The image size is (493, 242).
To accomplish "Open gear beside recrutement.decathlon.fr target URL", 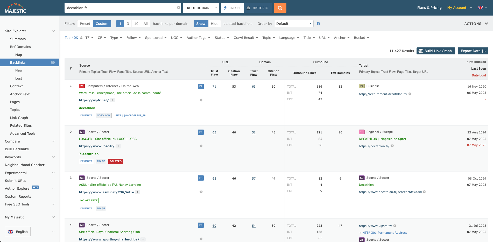I will [x=410, y=94].
